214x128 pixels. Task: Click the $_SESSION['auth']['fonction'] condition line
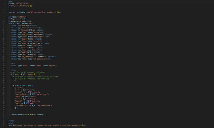click(34, 13)
